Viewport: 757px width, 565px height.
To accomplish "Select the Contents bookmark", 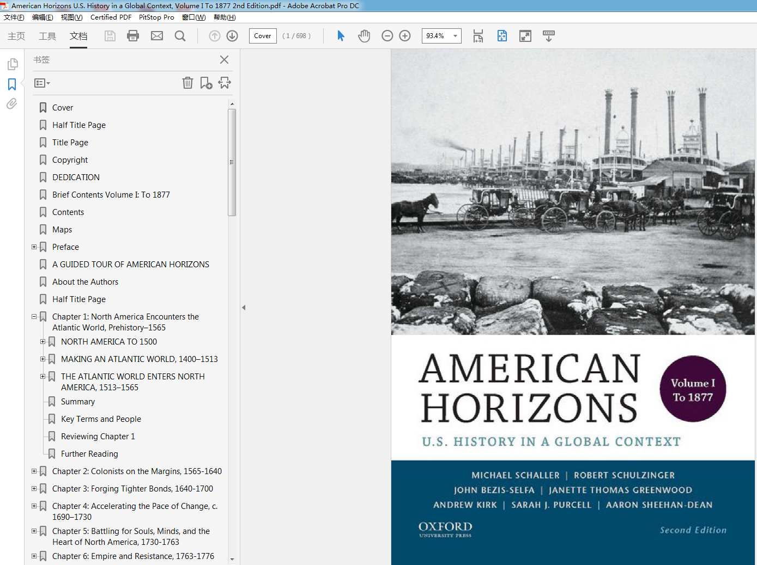I will coord(68,212).
